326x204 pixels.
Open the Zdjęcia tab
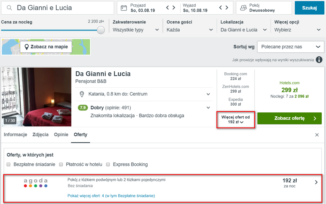(x=40, y=135)
